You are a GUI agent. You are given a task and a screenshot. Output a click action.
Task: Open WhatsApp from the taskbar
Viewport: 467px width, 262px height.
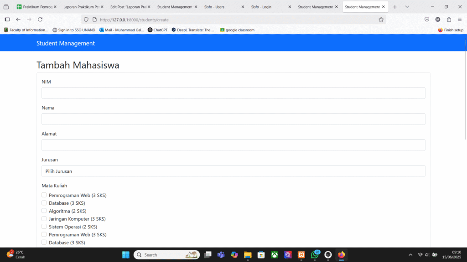click(315, 255)
